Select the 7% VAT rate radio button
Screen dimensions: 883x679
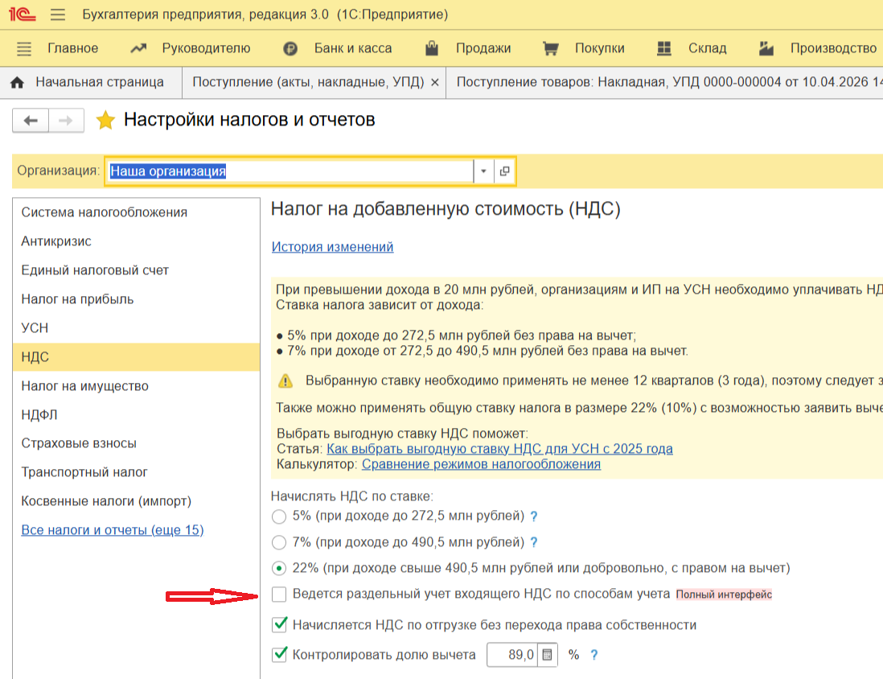pos(279,542)
